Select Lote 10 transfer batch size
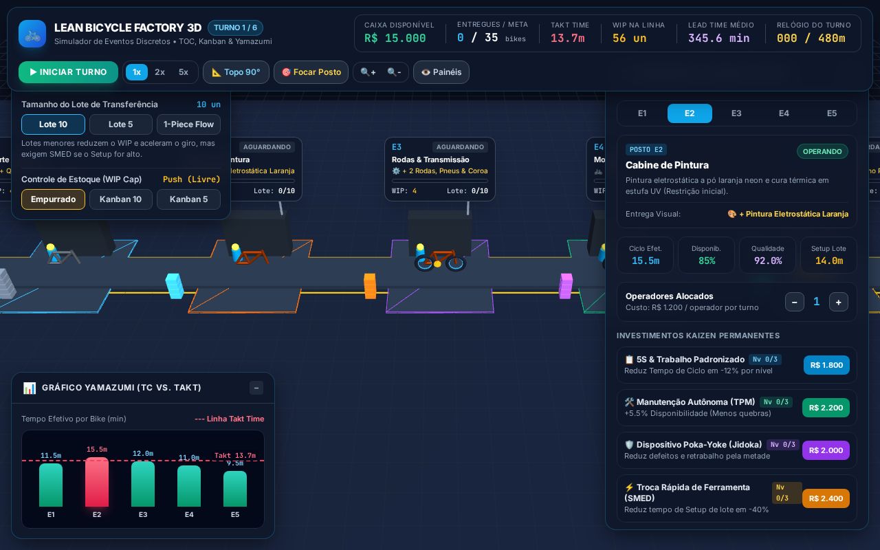 click(53, 124)
